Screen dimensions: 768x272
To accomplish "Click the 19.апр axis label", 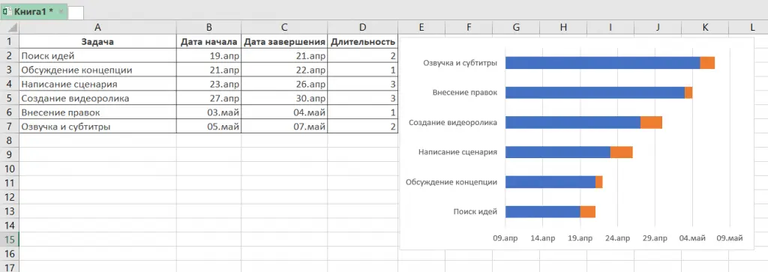I will tap(580, 238).
